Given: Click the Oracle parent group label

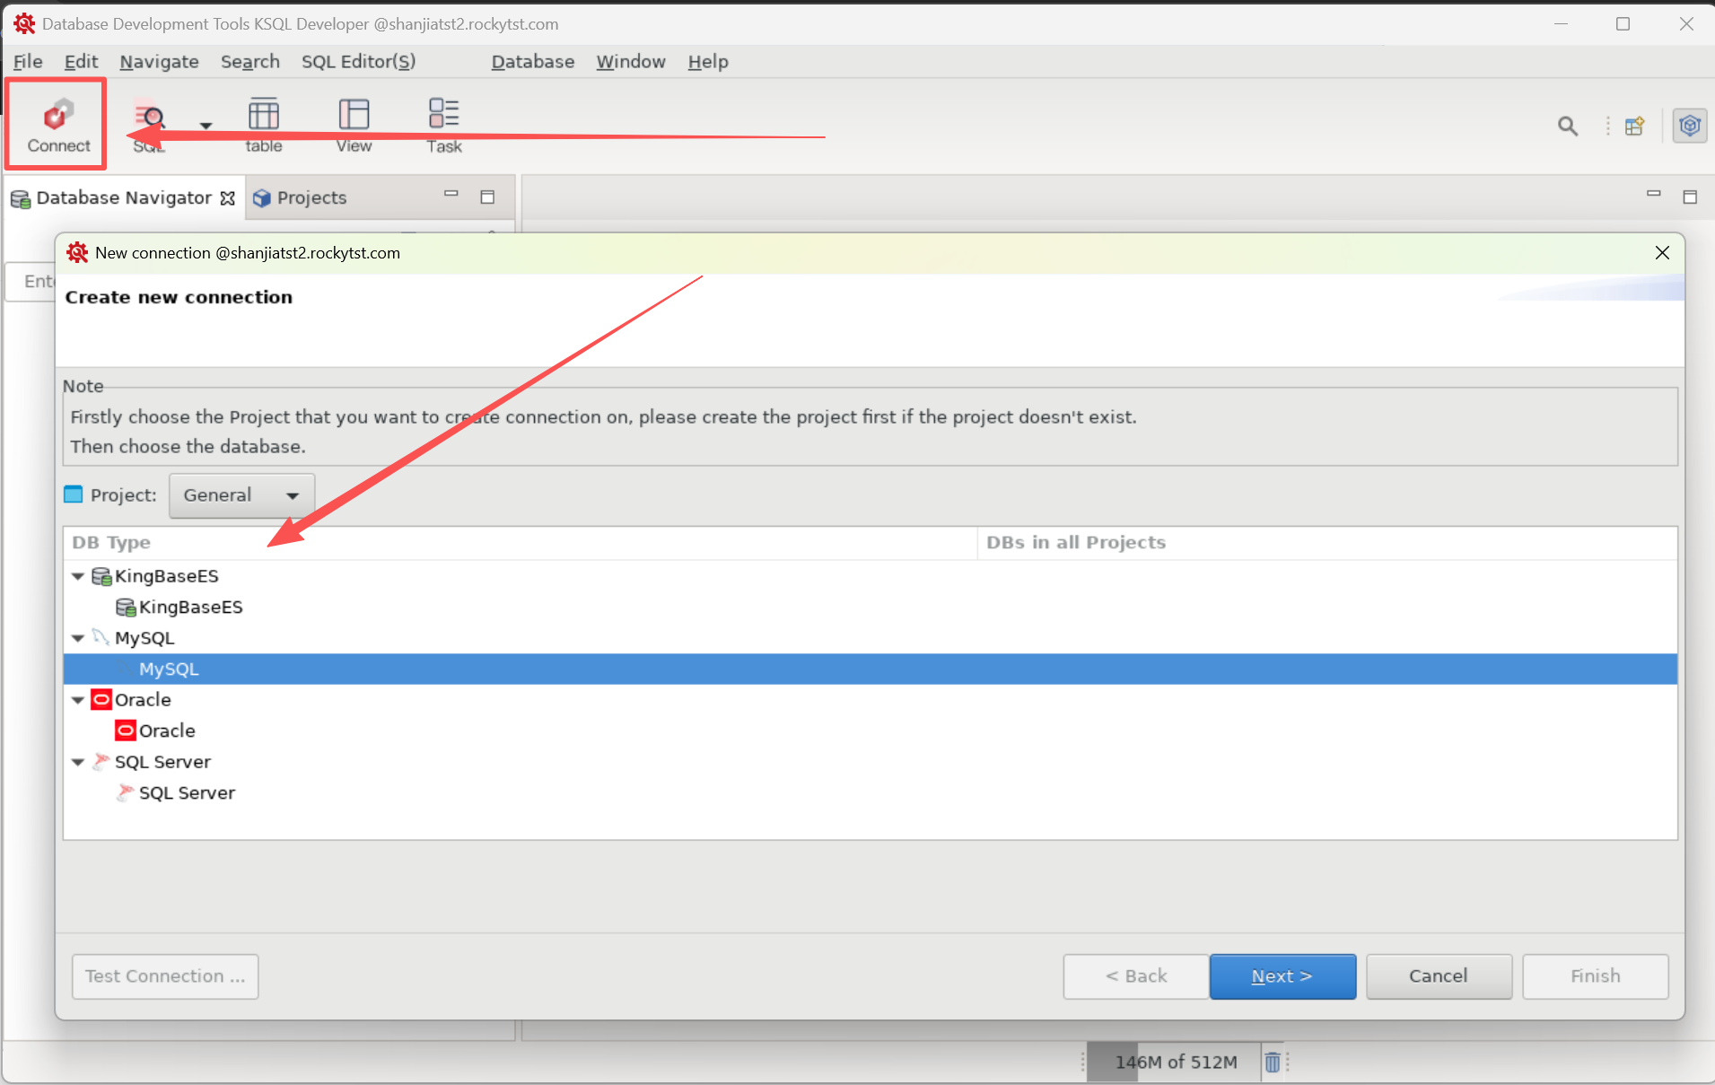Looking at the screenshot, I should (x=142, y=700).
